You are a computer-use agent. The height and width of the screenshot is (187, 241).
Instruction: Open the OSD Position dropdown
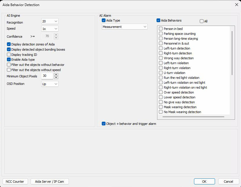coord(50,84)
